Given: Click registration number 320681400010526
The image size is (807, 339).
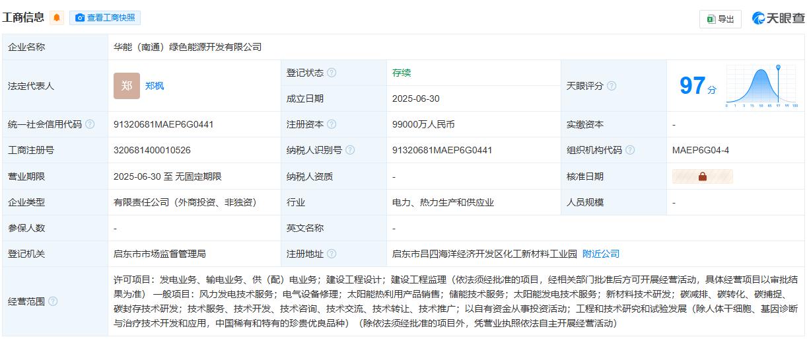Looking at the screenshot, I should coord(152,150).
